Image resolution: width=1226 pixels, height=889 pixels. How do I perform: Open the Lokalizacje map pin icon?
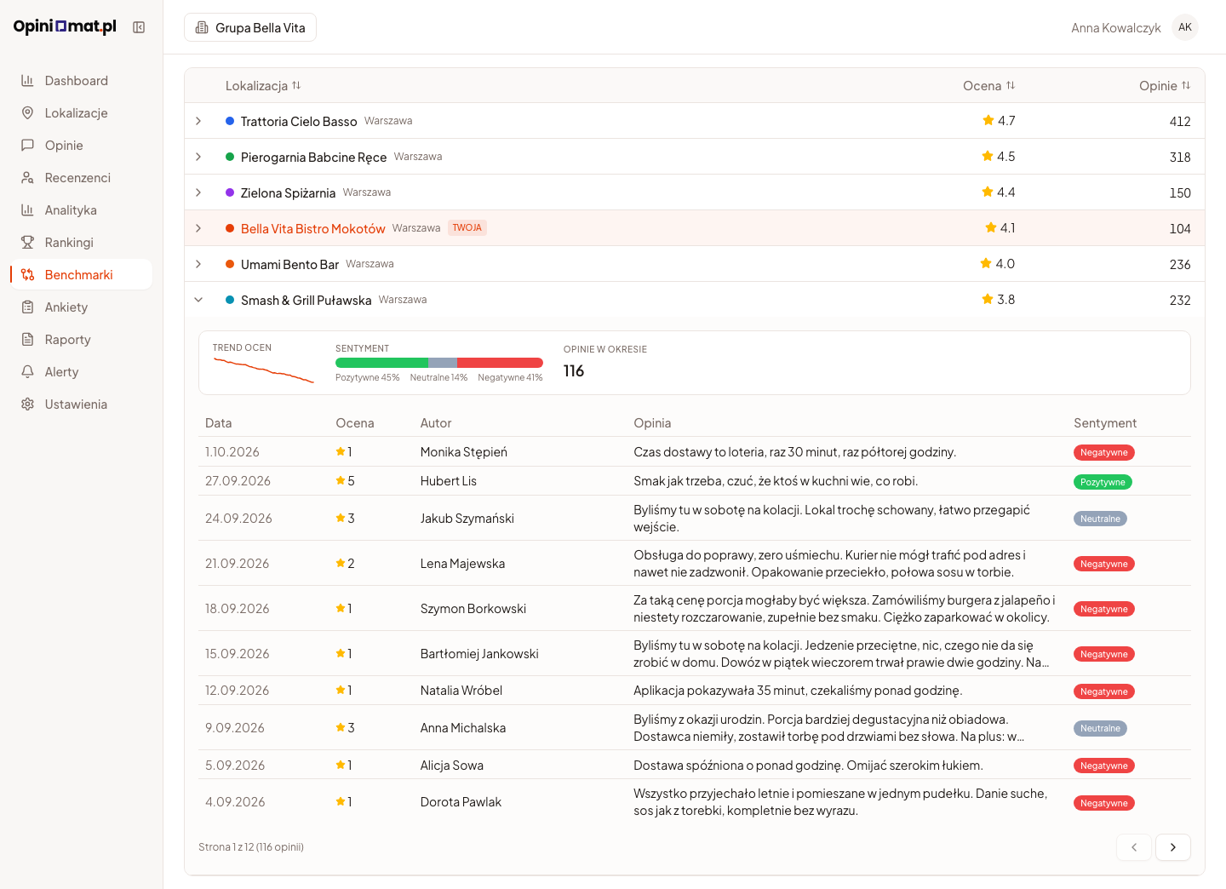(x=27, y=113)
